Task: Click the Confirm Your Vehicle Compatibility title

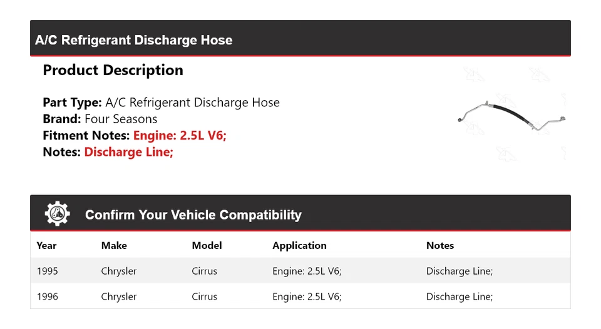Action: coord(193,215)
